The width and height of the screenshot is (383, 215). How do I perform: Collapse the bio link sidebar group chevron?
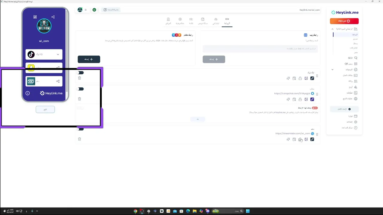pyautogui.click(x=332, y=29)
